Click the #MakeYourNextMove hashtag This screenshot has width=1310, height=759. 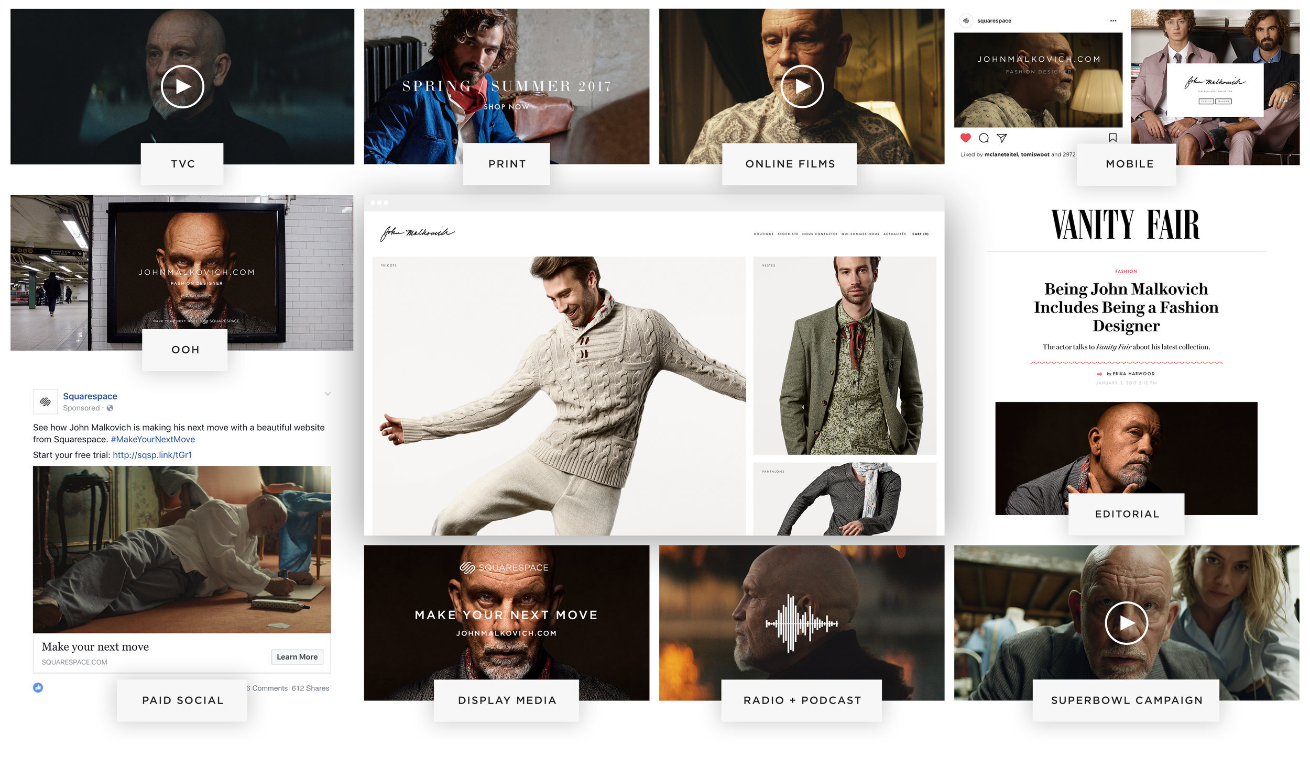(153, 439)
